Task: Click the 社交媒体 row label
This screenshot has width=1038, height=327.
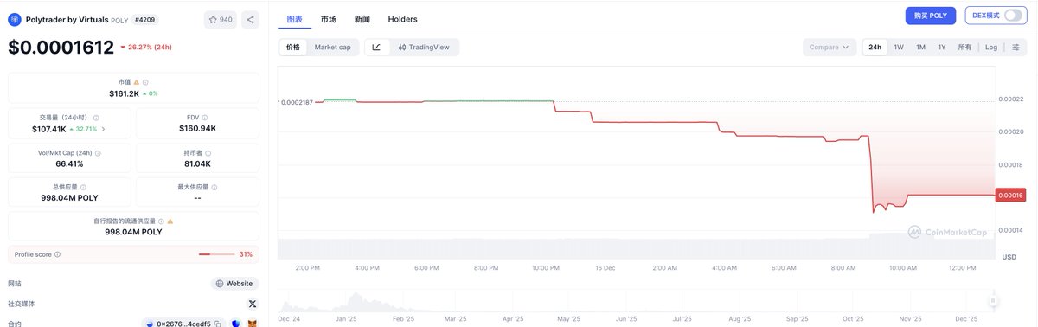Action: 22,304
